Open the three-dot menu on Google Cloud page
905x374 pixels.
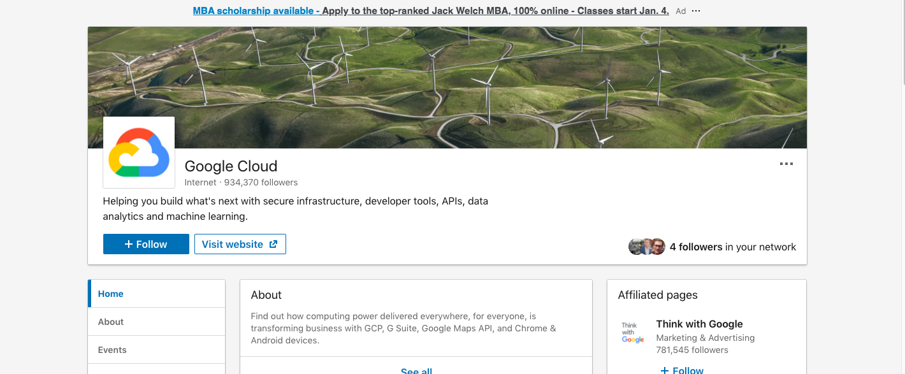pos(786,164)
